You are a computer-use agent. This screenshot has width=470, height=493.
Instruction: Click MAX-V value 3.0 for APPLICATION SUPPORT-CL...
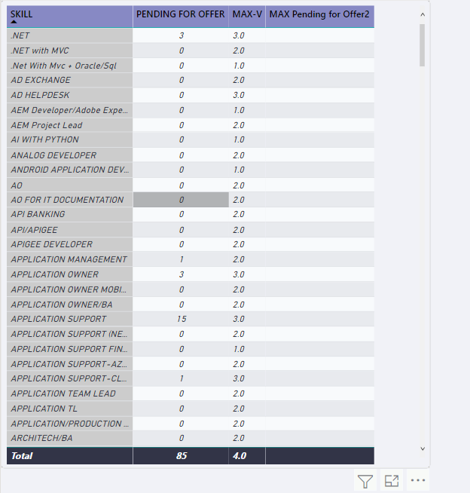coord(239,378)
